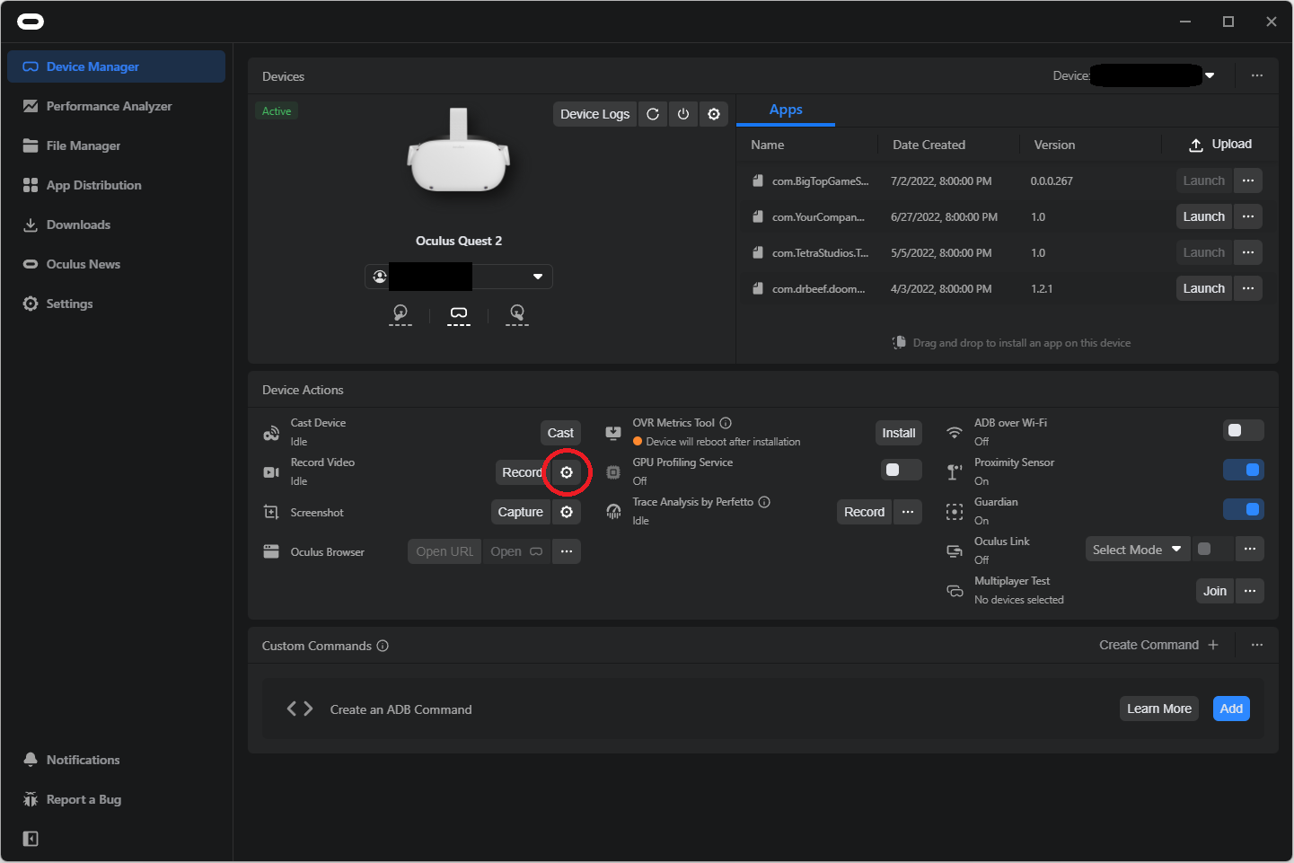Open Oculus Browser more options
This screenshot has width=1294, height=863.
click(567, 551)
